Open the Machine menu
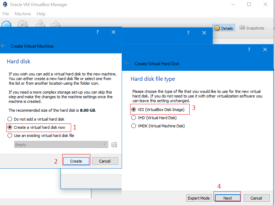275x206 pixels. pos(23,14)
